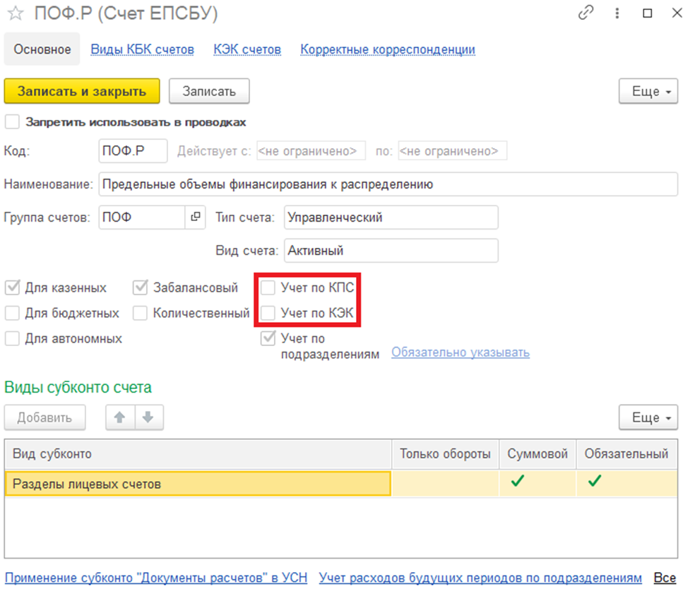Enable the Количественный checkbox

point(141,313)
